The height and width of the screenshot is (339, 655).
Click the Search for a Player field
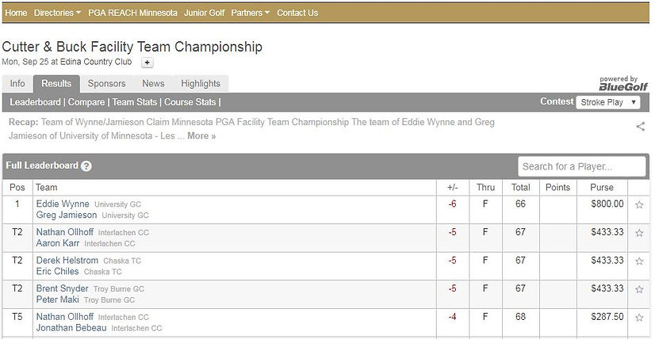coord(581,166)
